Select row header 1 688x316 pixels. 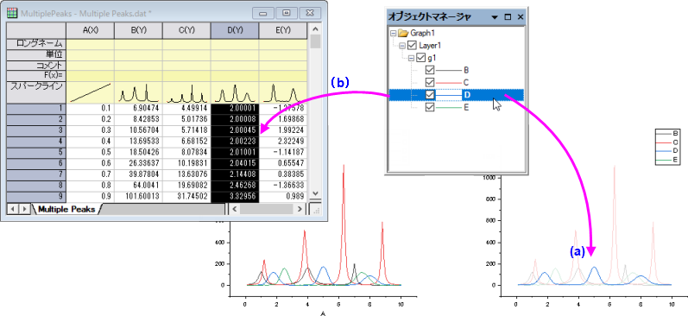(x=36, y=109)
